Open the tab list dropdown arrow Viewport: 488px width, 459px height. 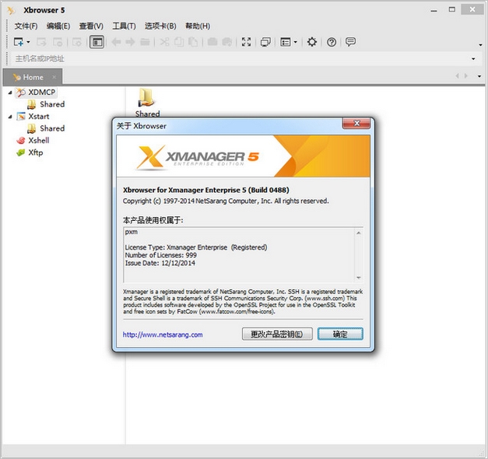[479, 76]
